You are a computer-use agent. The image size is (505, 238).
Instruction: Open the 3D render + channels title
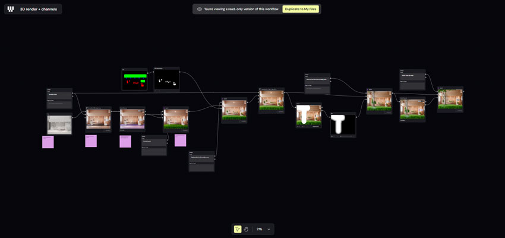pyautogui.click(x=39, y=9)
